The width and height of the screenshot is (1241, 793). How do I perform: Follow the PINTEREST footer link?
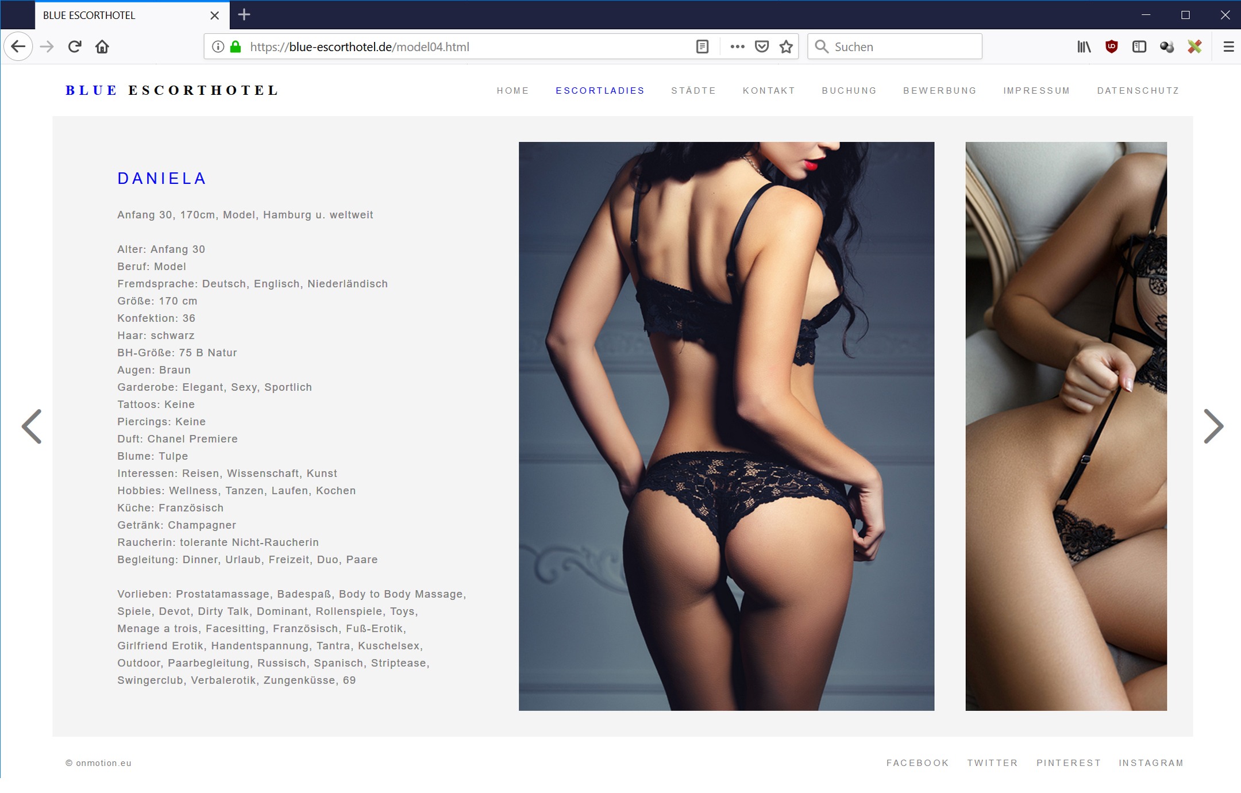click(1069, 763)
